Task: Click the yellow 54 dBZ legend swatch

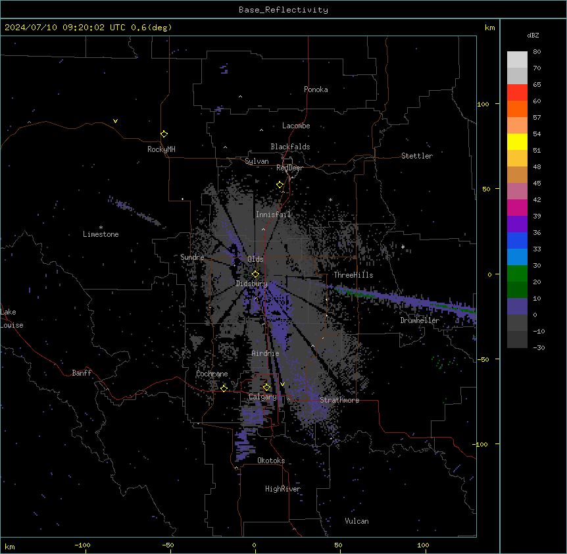Action: [x=517, y=141]
